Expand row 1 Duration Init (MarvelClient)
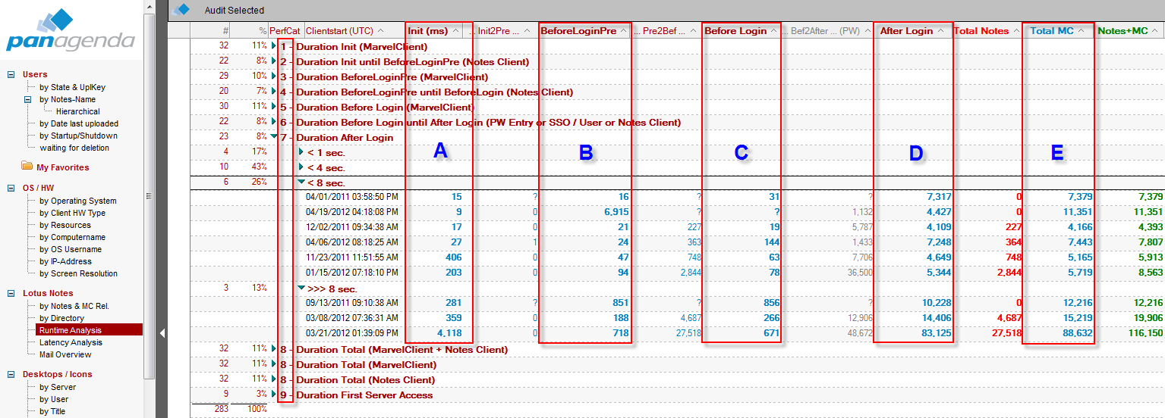This screenshot has height=418, width=1165. coord(274,46)
